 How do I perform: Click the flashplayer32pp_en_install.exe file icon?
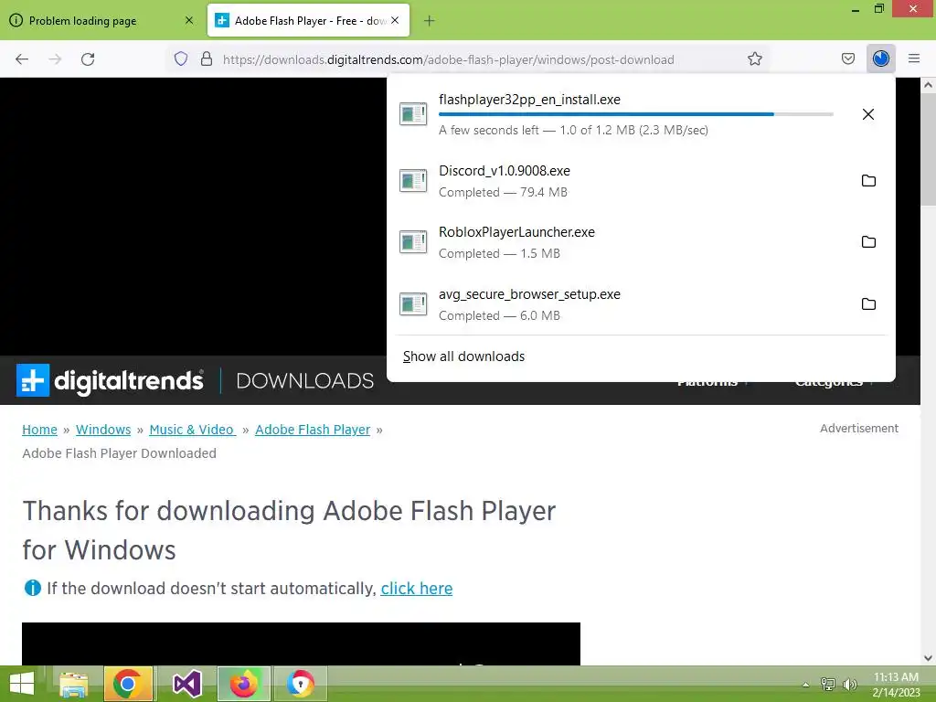[x=413, y=113]
